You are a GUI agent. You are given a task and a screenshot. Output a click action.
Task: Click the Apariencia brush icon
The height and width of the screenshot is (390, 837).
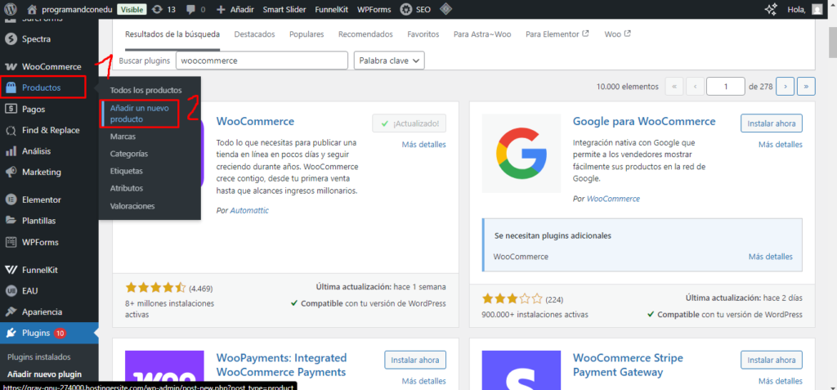tap(10, 312)
